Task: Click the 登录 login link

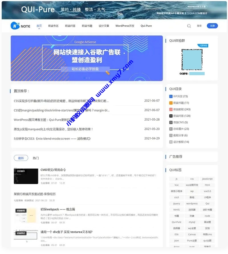Action: (x=199, y=25)
